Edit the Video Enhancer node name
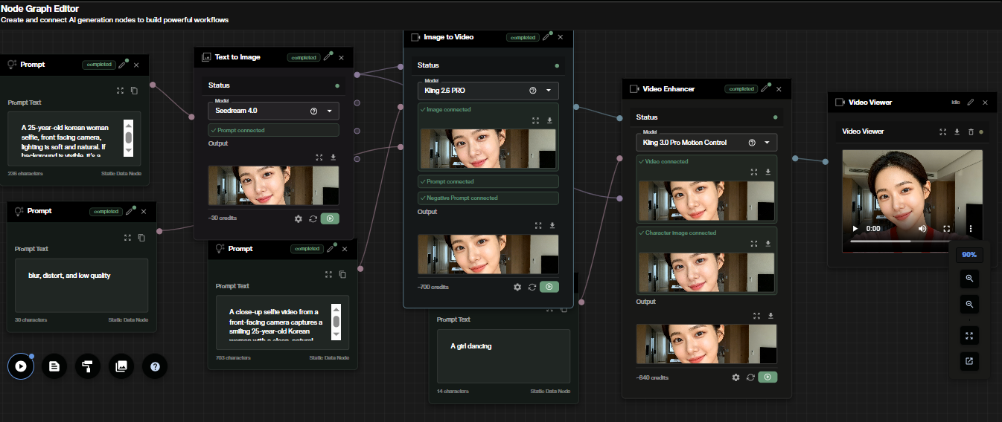The image size is (1002, 422). pos(765,88)
